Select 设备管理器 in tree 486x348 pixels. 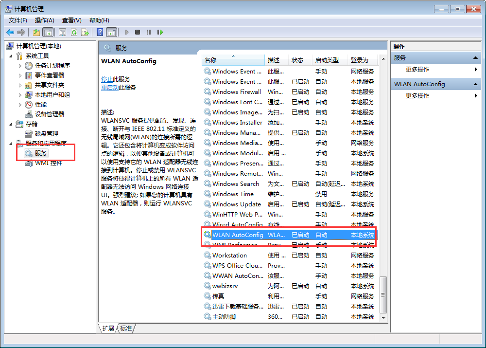[49, 114]
